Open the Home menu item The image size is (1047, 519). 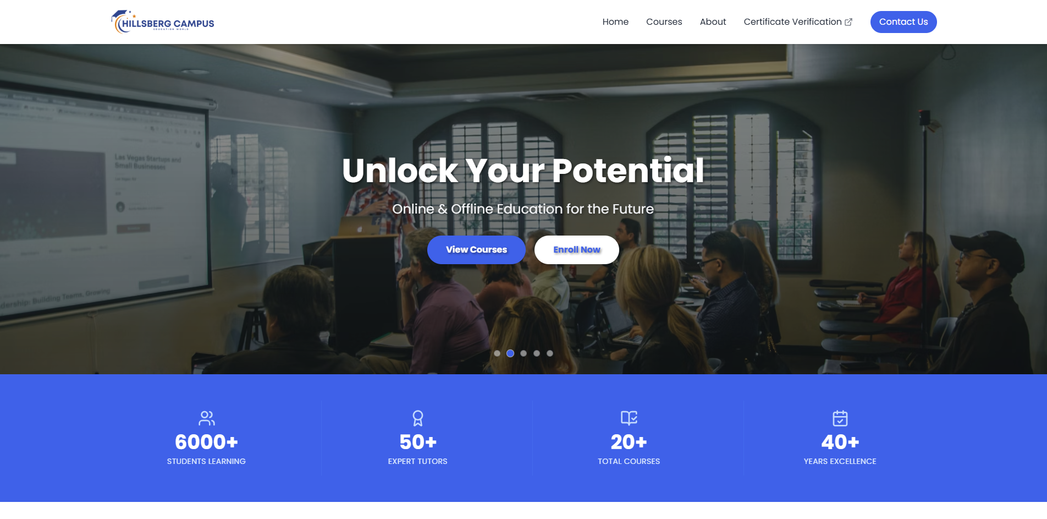pyautogui.click(x=615, y=22)
